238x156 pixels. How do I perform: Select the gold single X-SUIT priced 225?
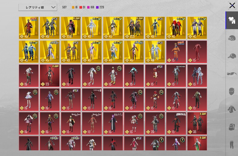pos(71,28)
